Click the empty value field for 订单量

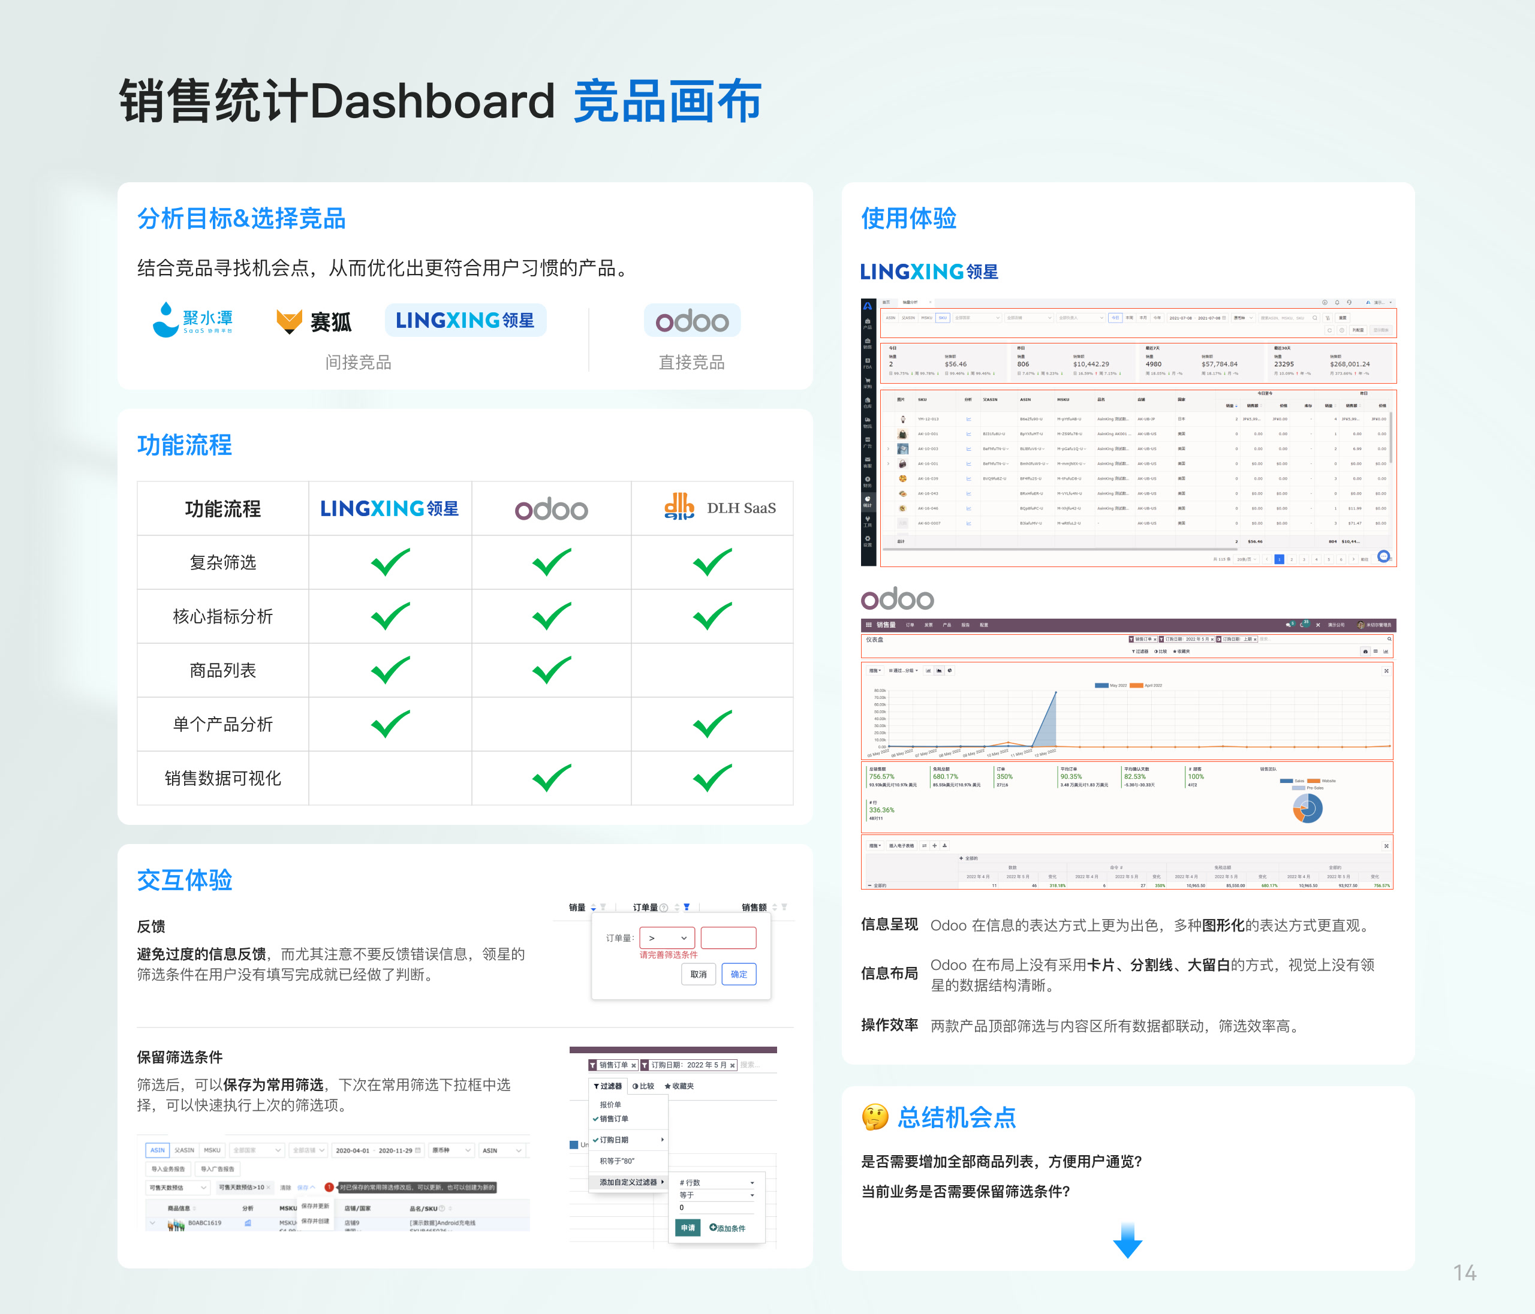click(729, 938)
